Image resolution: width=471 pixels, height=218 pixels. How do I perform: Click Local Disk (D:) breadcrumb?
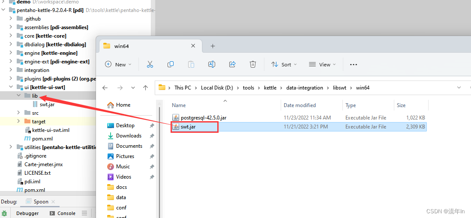pyautogui.click(x=216, y=88)
